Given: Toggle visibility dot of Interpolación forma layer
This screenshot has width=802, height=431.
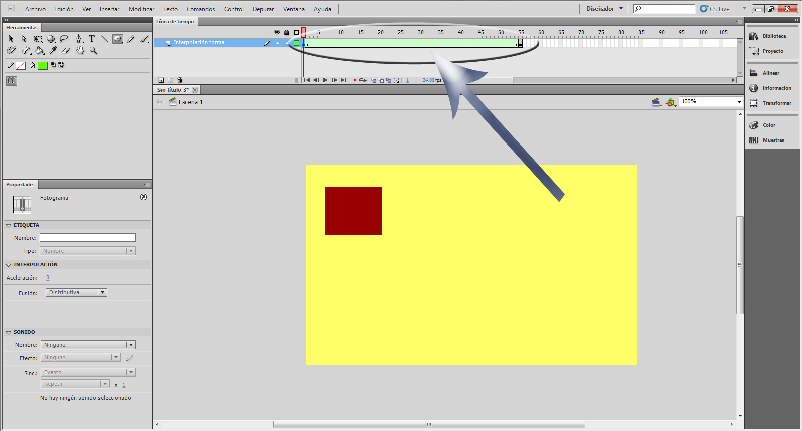Looking at the screenshot, I should [277, 43].
